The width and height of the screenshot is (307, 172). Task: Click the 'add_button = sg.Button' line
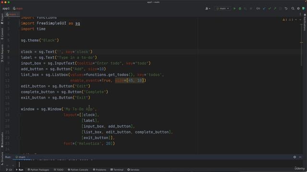point(63,69)
